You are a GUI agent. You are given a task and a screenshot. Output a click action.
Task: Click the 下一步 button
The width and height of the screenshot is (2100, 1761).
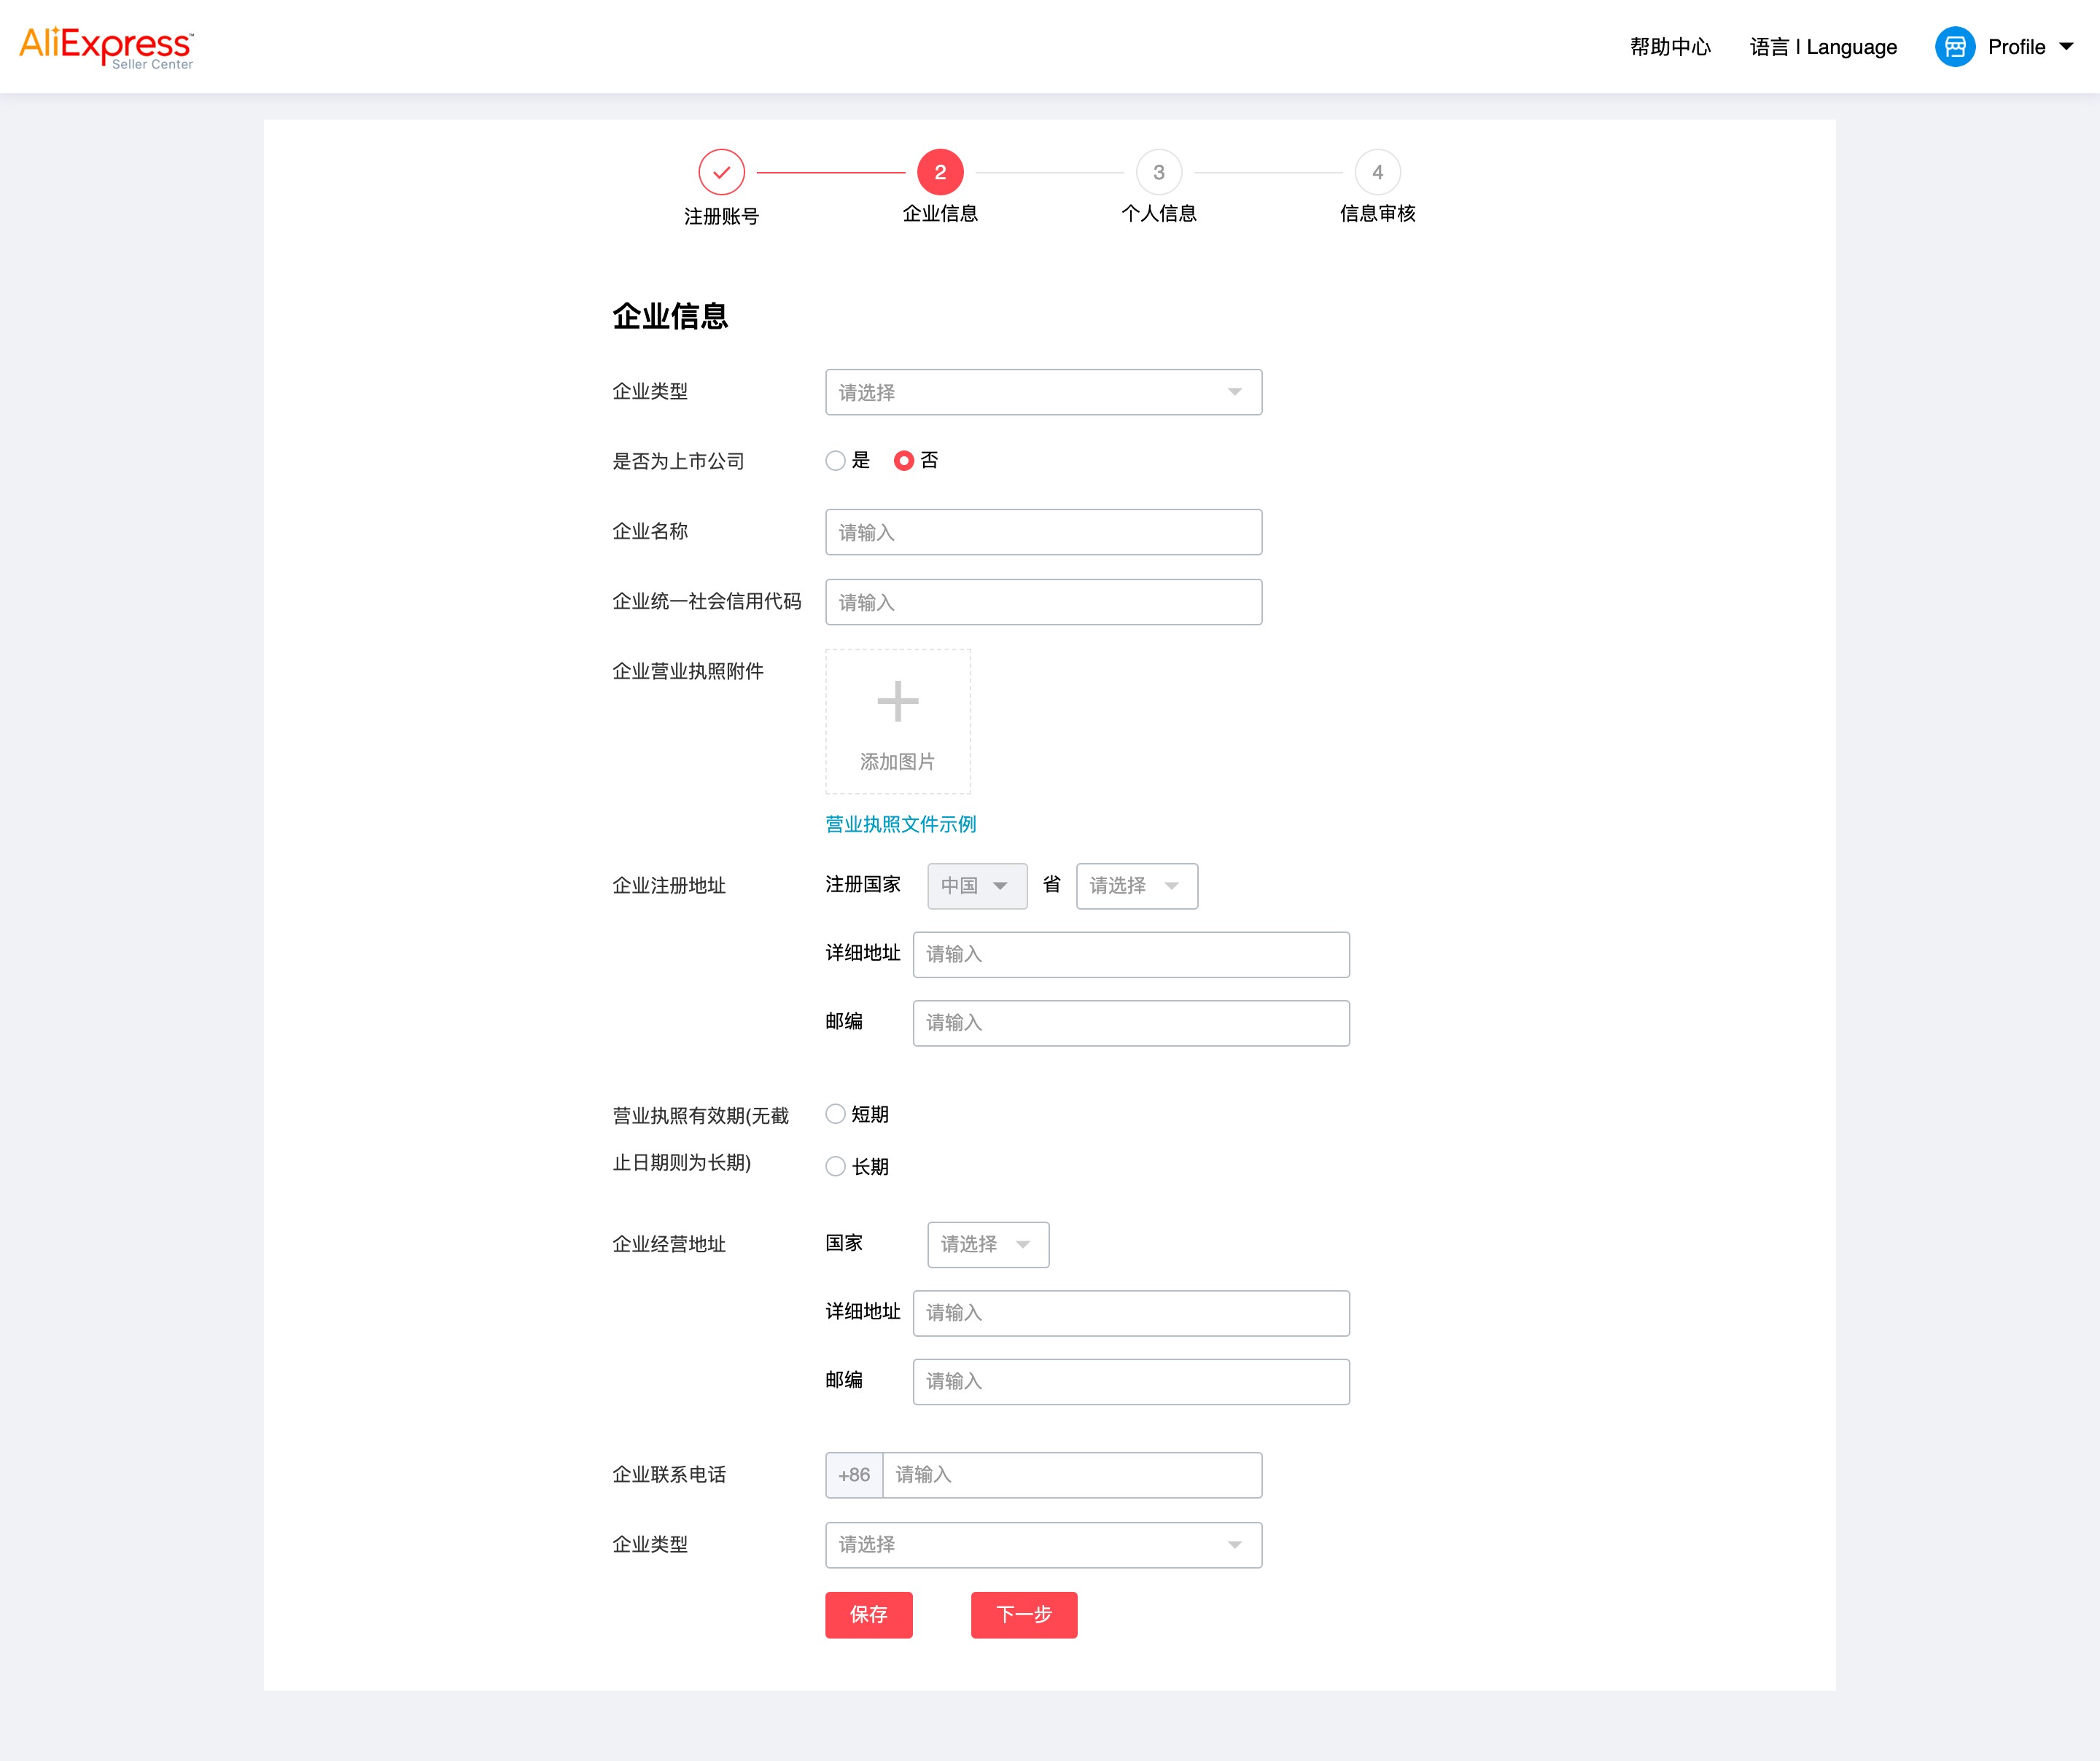click(1023, 1614)
